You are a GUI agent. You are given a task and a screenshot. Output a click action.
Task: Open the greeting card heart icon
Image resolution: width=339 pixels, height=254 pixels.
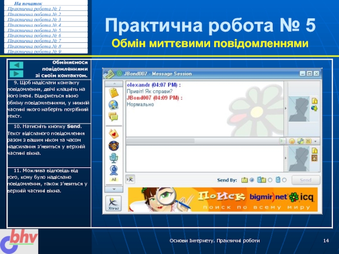pyautogui.click(x=114, y=133)
